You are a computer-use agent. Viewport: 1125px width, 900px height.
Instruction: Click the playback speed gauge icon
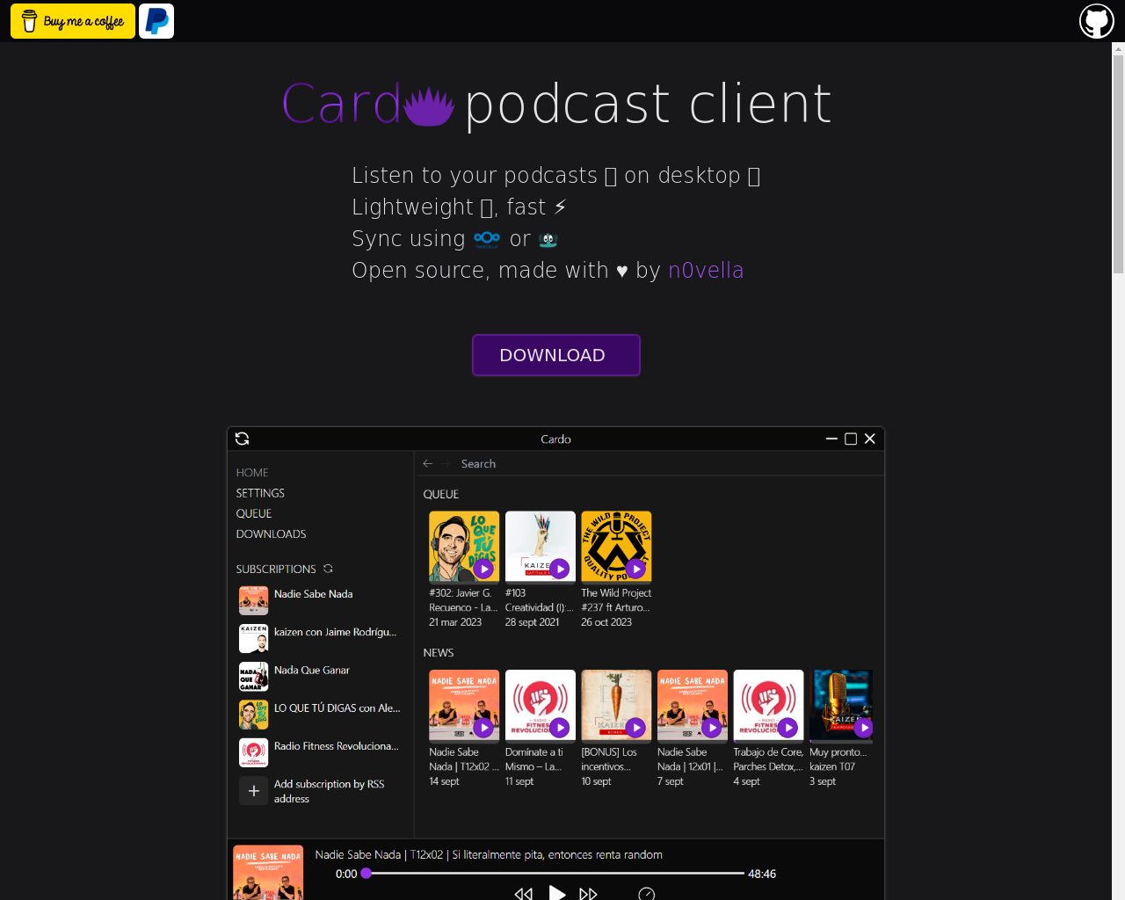[647, 894]
